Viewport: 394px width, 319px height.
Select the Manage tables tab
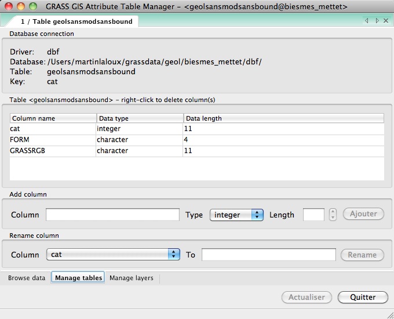[x=78, y=278]
